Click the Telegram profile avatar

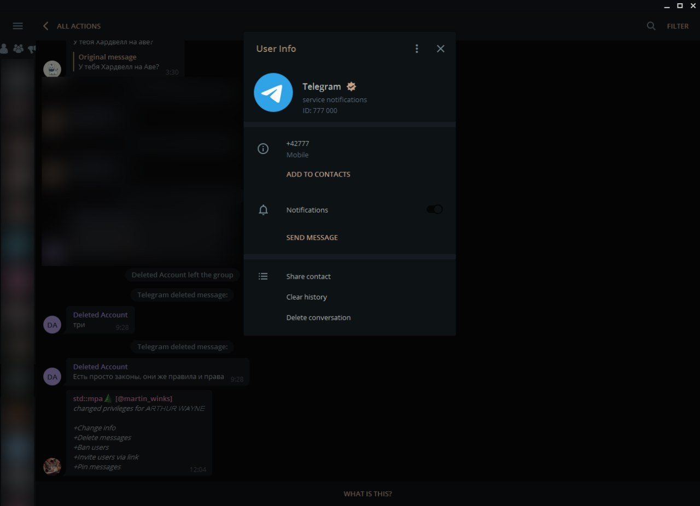click(273, 92)
